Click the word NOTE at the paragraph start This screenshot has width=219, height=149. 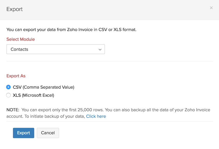(13, 110)
